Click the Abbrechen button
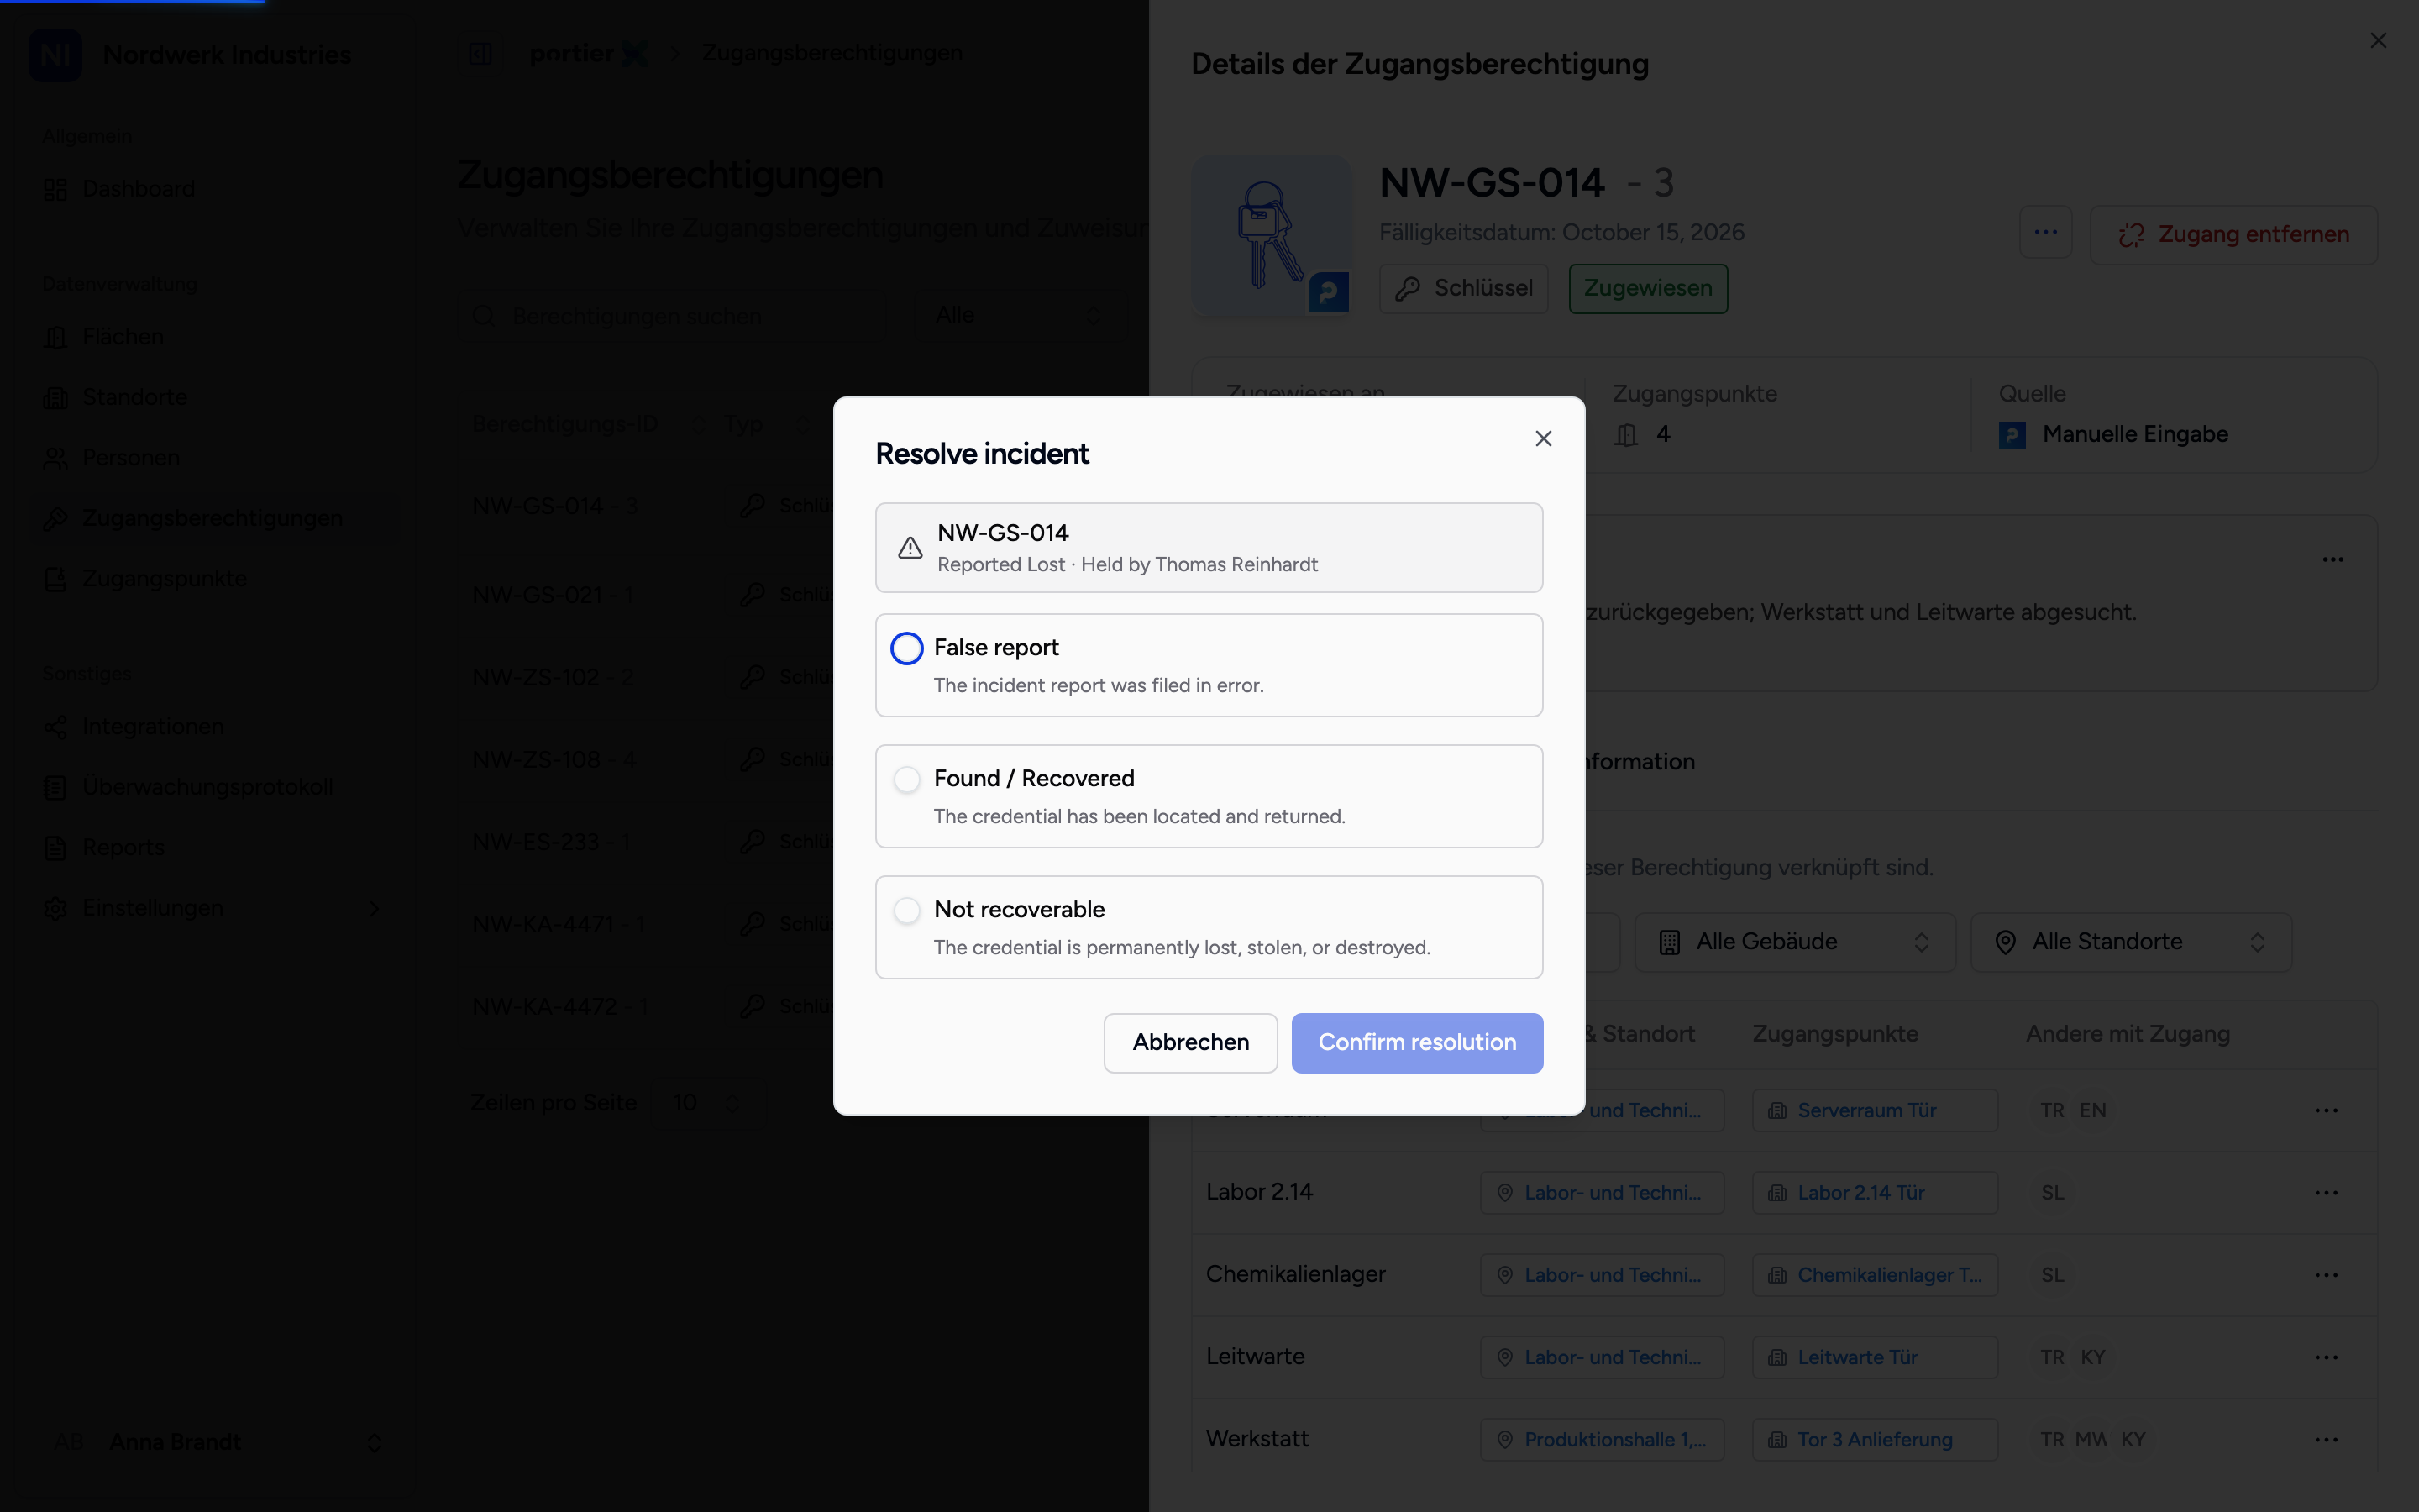2419x1512 pixels. [1190, 1043]
